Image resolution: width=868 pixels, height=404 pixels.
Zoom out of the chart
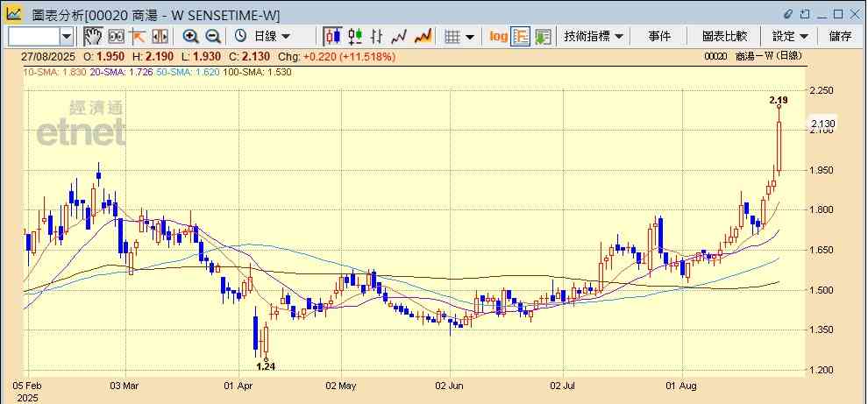click(x=213, y=37)
